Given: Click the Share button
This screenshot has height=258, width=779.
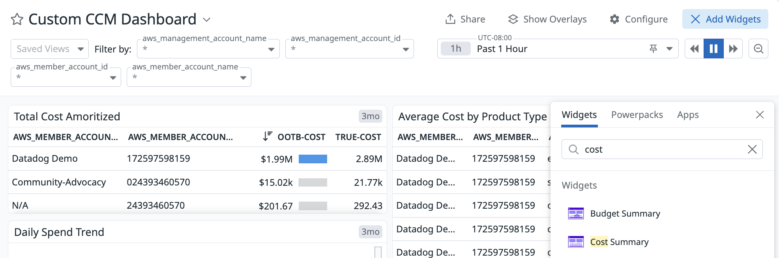Looking at the screenshot, I should 465,19.
